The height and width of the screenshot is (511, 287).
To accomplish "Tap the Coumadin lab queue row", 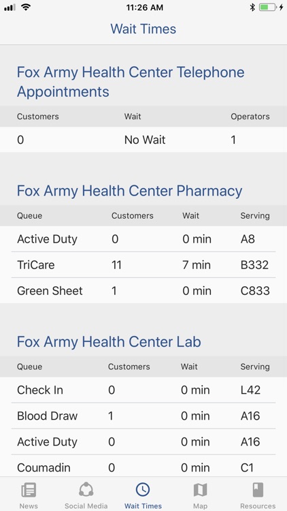I will point(143,467).
